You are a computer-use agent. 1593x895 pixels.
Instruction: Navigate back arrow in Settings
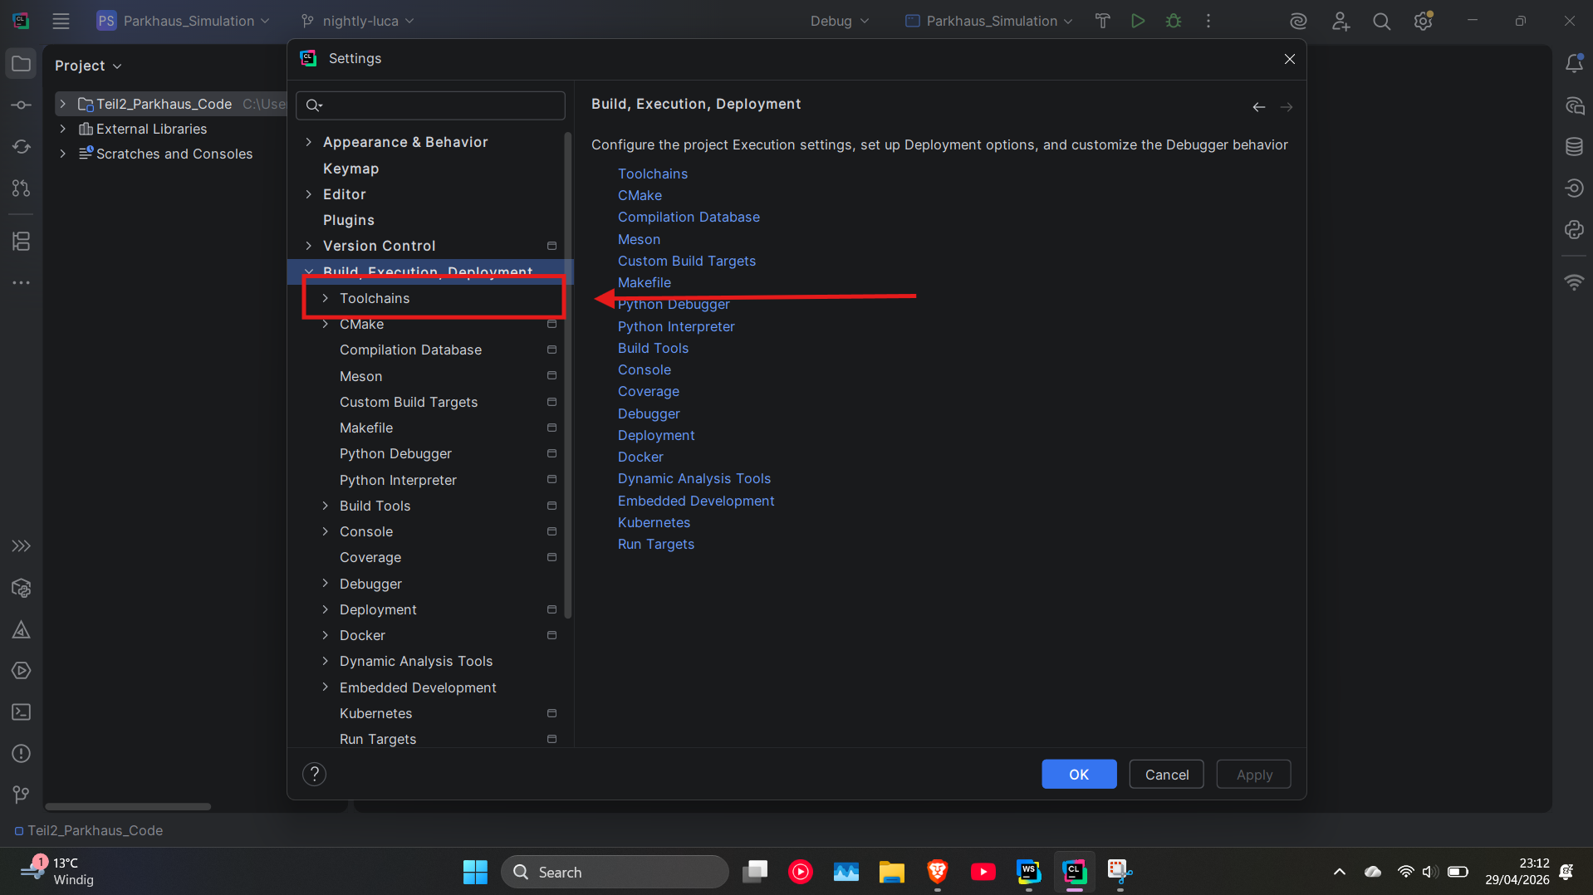point(1259,107)
